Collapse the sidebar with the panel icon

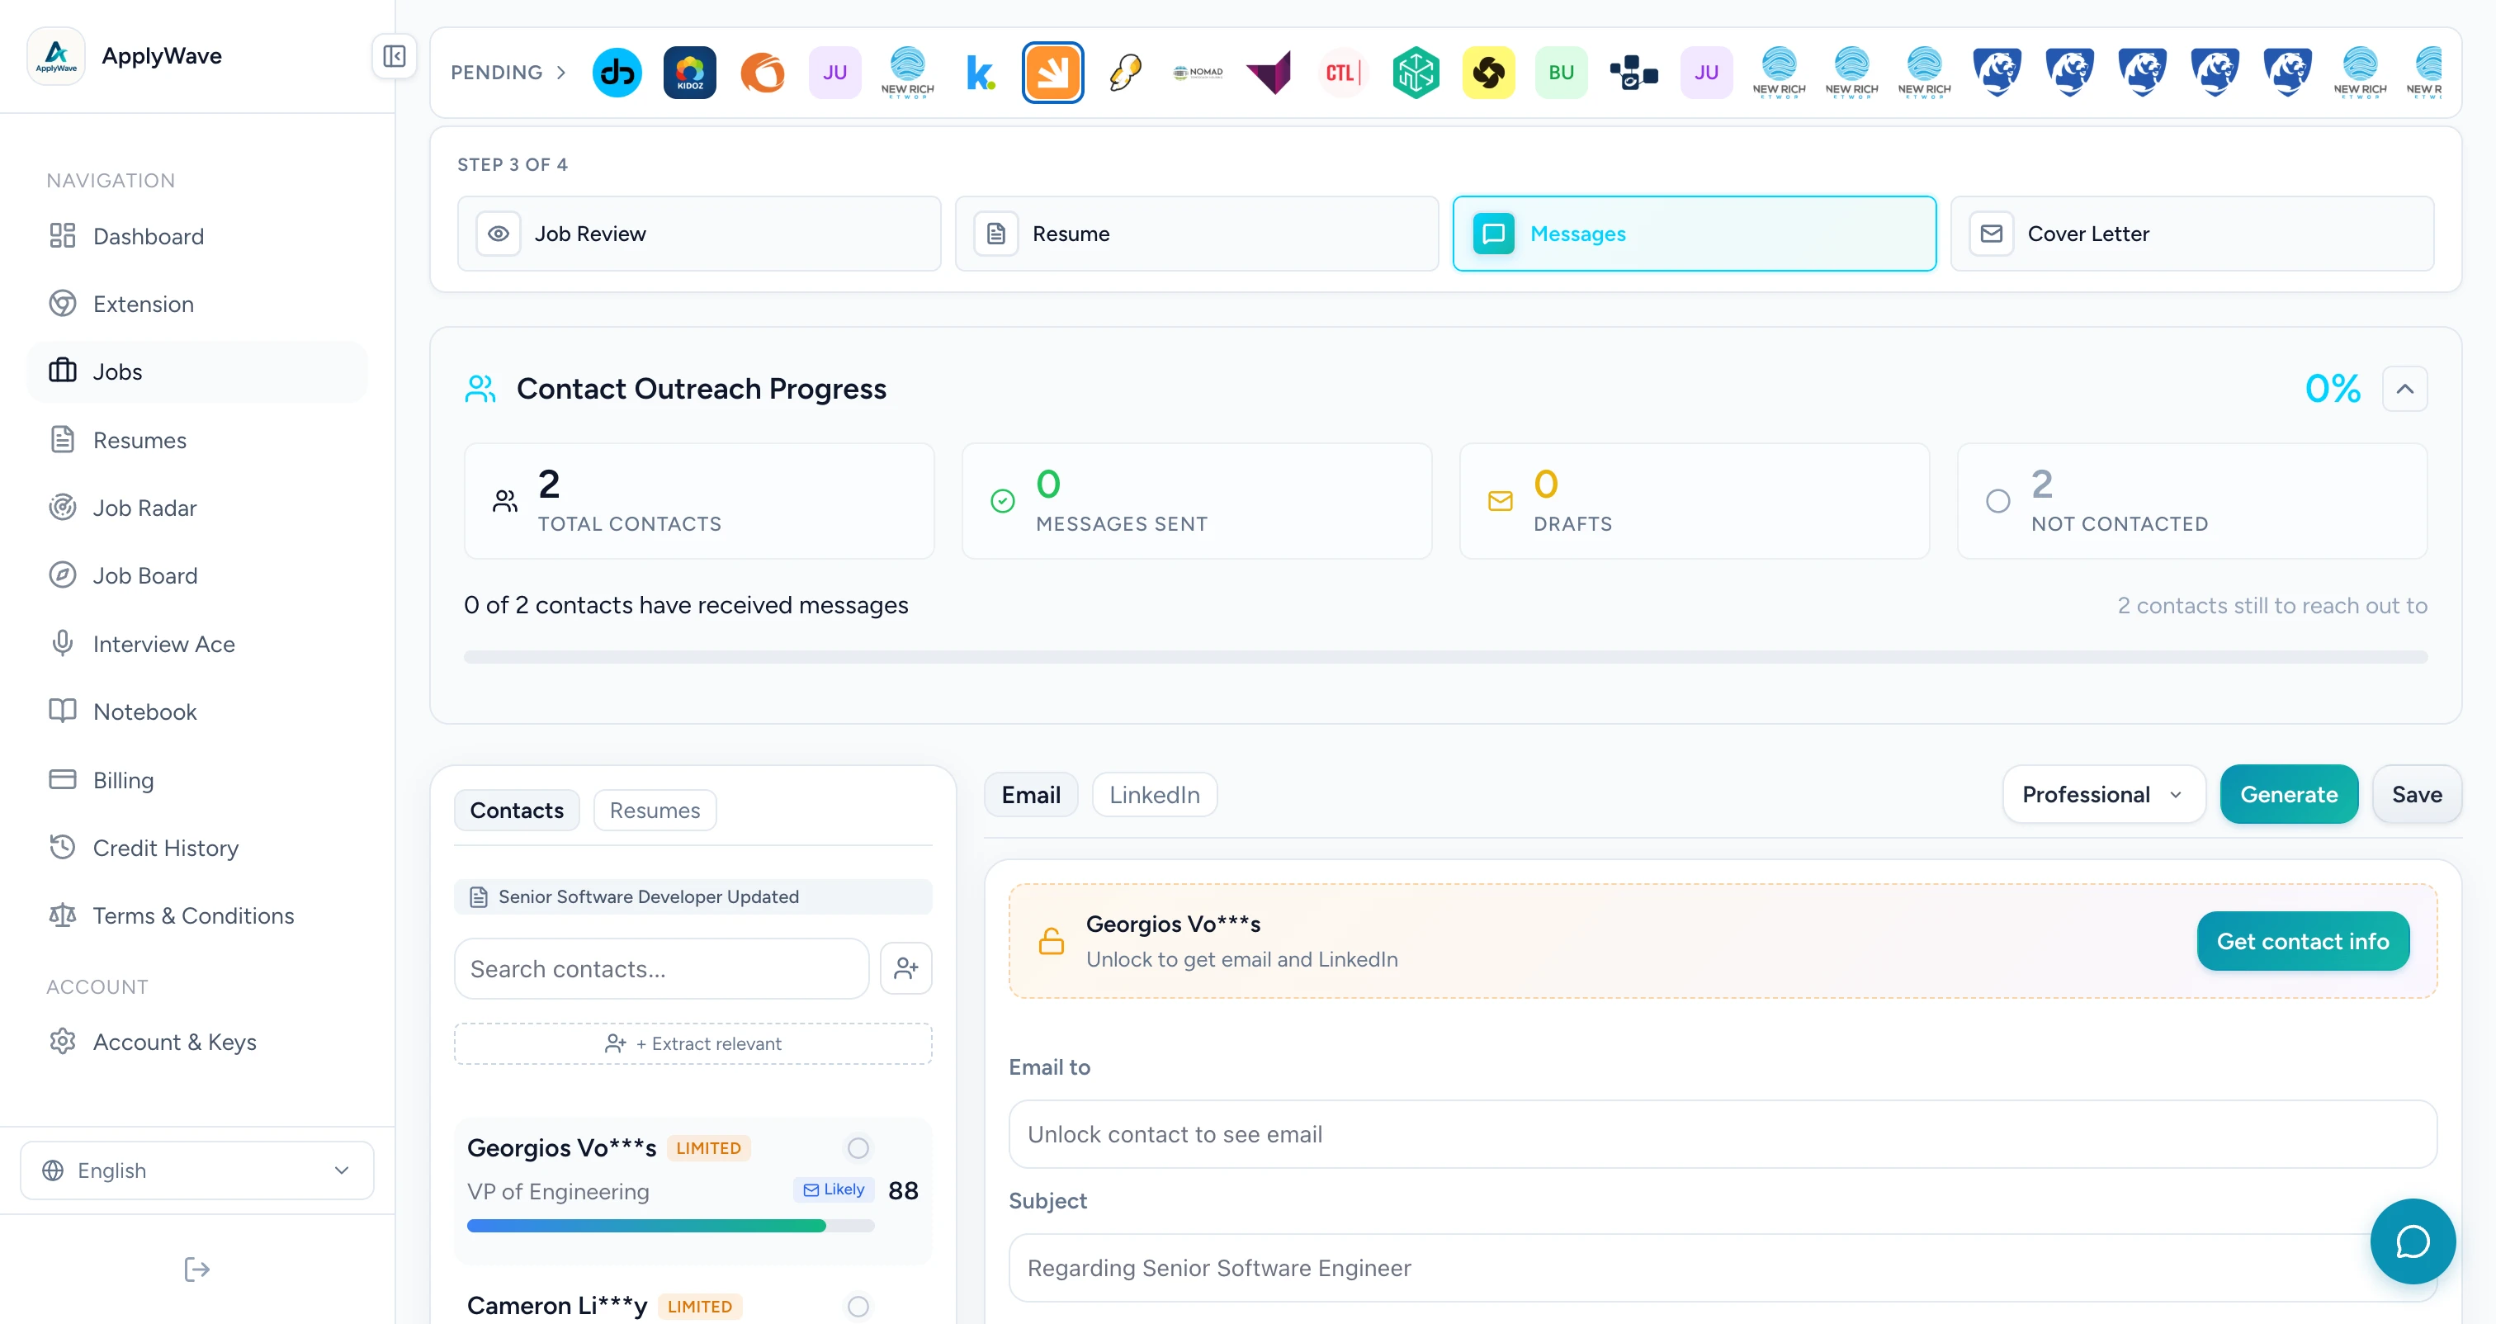click(x=394, y=56)
